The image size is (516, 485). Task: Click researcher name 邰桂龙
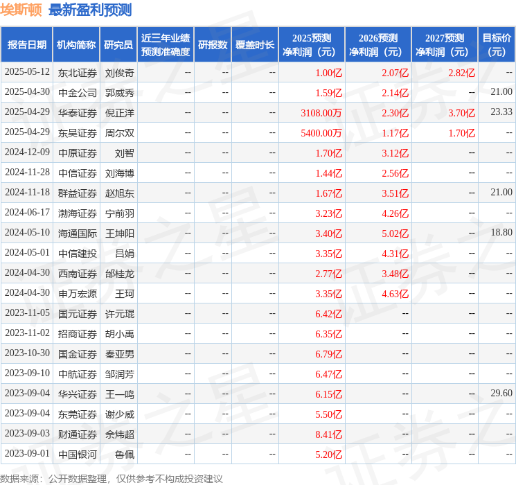(119, 274)
